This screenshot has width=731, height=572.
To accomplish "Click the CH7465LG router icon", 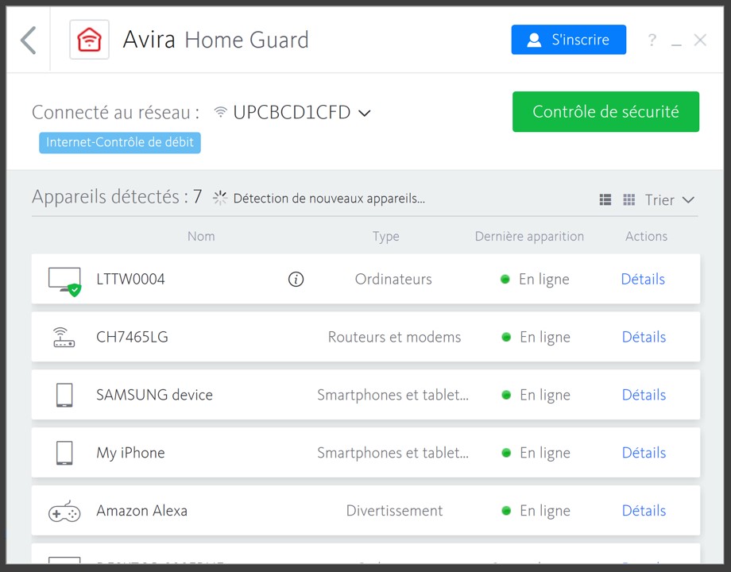I will [64, 337].
